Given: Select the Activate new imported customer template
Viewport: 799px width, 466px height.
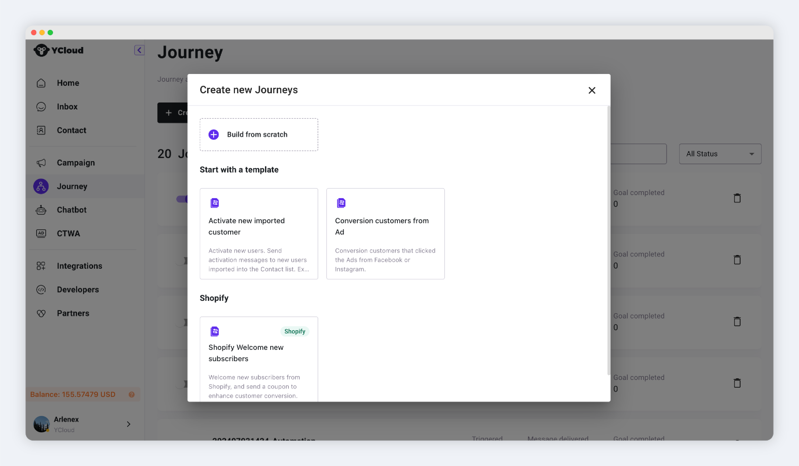Looking at the screenshot, I should 259,234.
